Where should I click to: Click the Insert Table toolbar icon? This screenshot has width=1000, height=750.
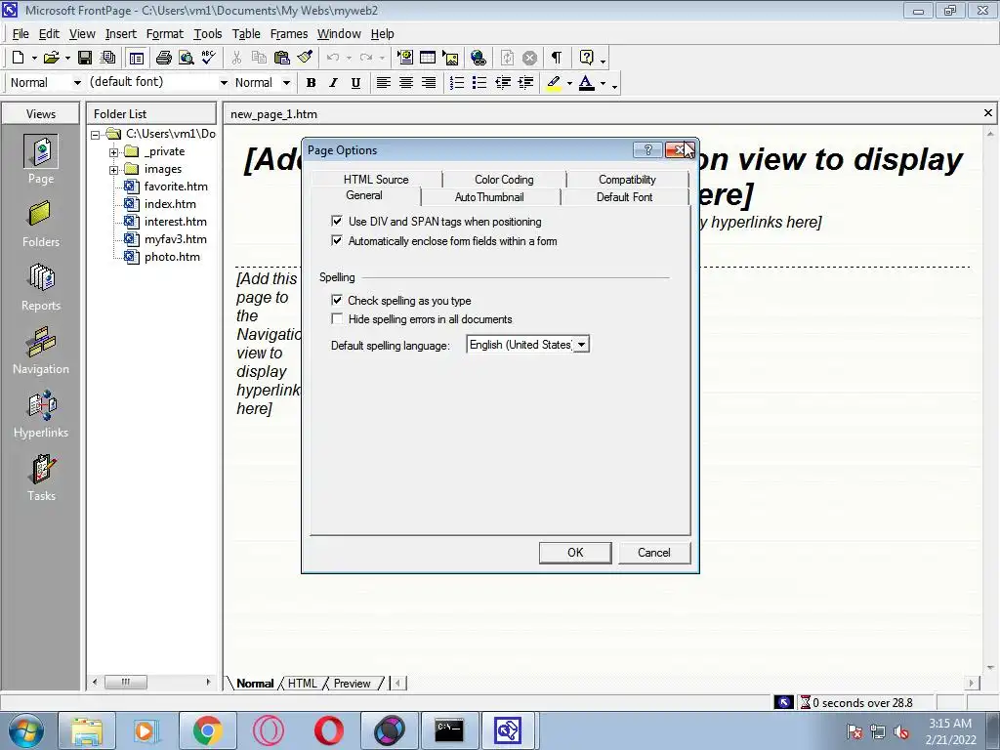pyautogui.click(x=428, y=58)
